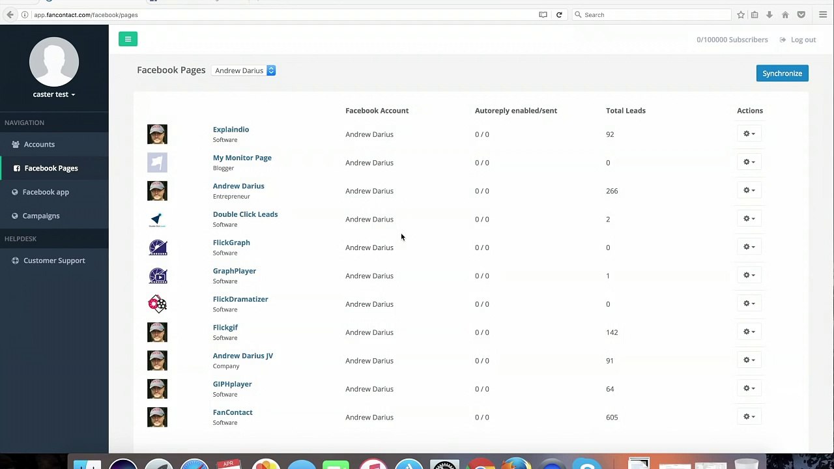Open the FlickGraph page link

pyautogui.click(x=231, y=242)
